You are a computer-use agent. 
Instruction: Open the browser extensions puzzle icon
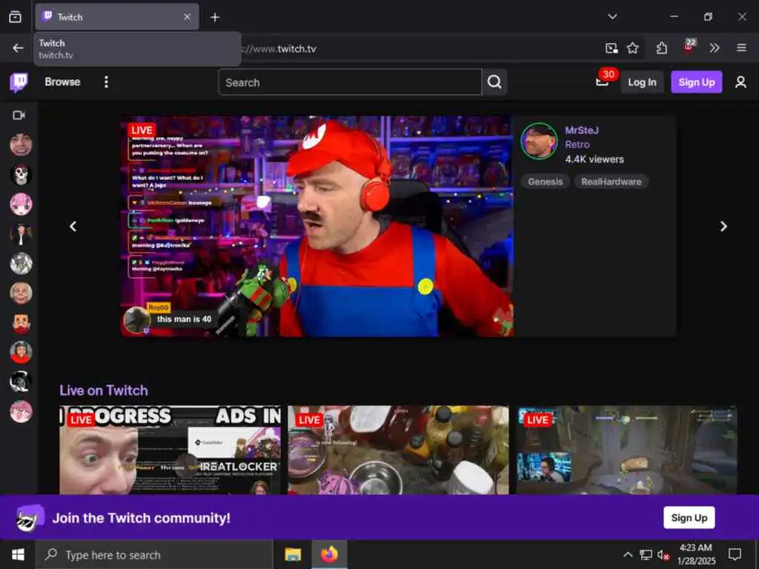coord(662,48)
